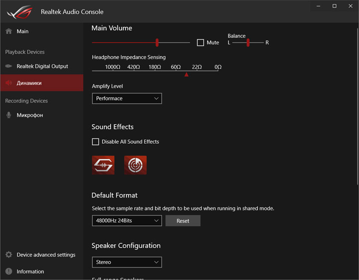This screenshot has height=280, width=359.
Task: Click the Information exclamation icon
Action: [8, 272]
